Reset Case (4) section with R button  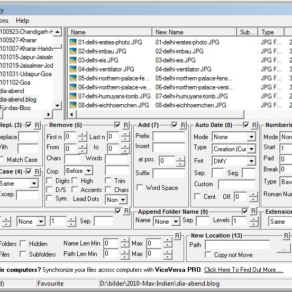[37, 171]
